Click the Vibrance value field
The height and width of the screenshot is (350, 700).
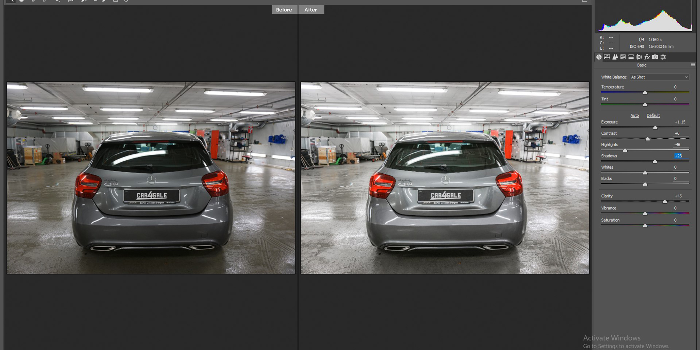[681, 208]
